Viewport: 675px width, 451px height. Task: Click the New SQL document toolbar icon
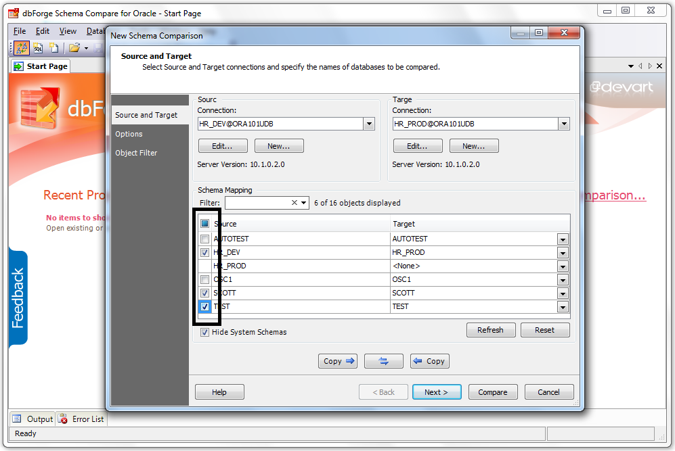(x=39, y=48)
